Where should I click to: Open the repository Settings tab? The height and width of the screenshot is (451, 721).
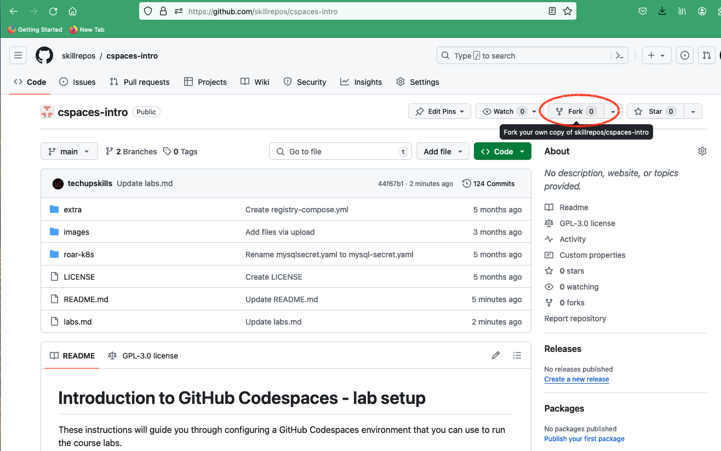click(417, 82)
